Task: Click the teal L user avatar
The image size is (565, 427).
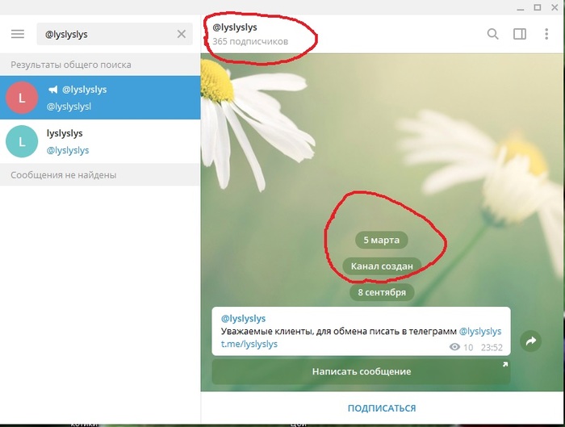Action: coord(22,141)
